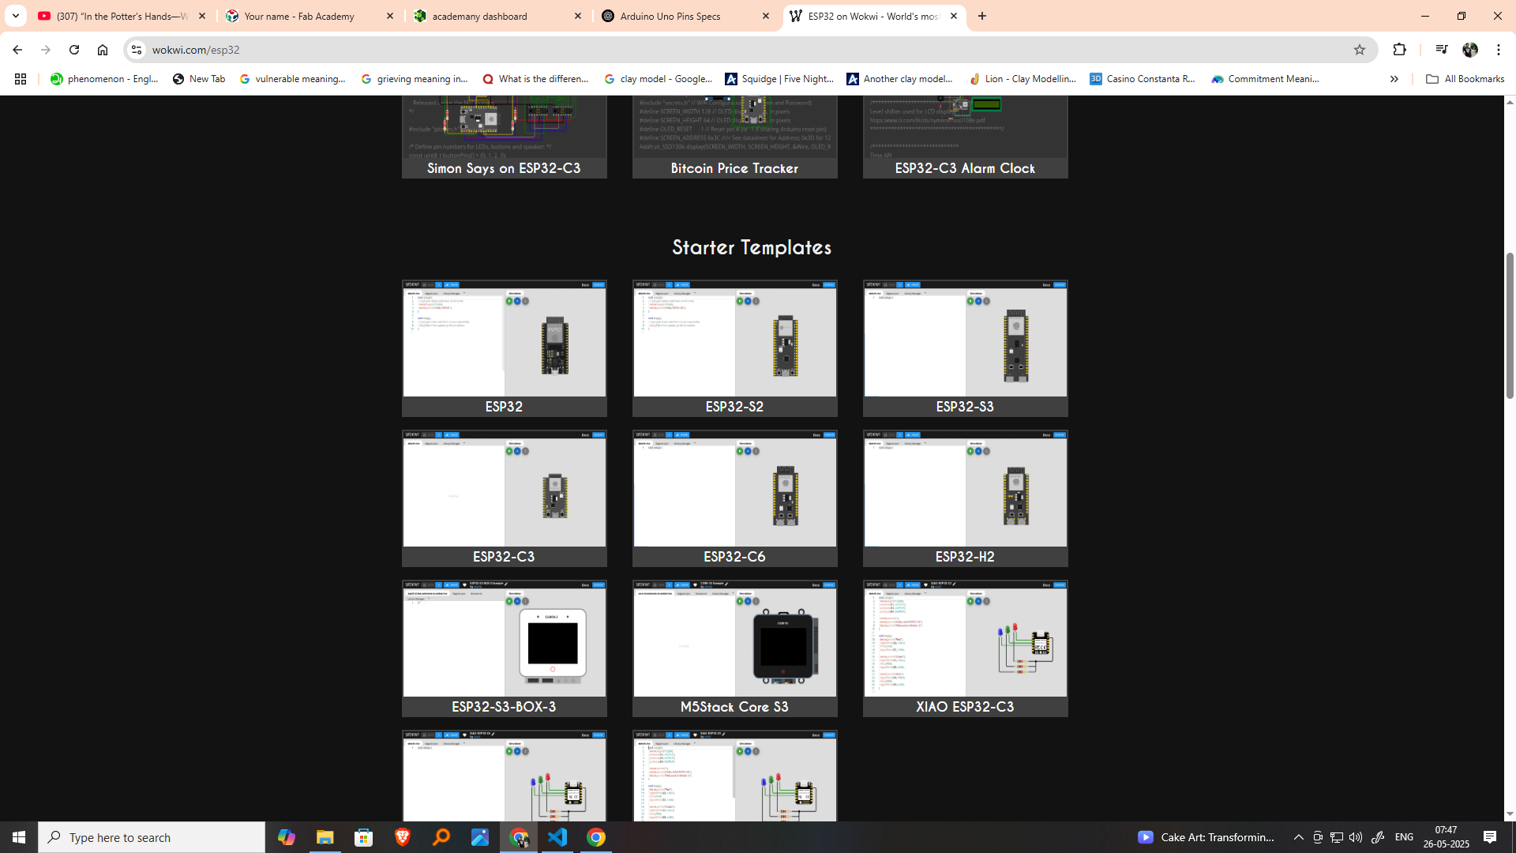The height and width of the screenshot is (853, 1516).
Task: Open the ESP32-C3 starter template
Action: click(x=504, y=498)
